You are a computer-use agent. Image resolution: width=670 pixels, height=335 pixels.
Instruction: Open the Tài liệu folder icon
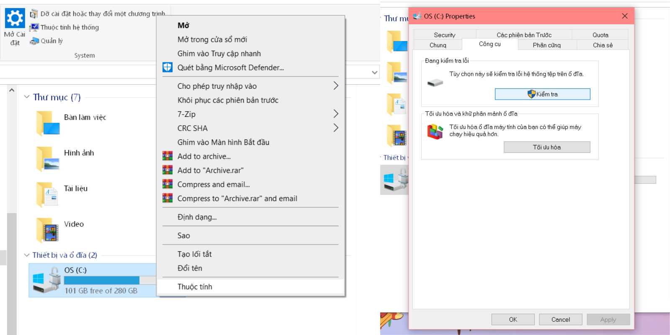click(x=48, y=194)
